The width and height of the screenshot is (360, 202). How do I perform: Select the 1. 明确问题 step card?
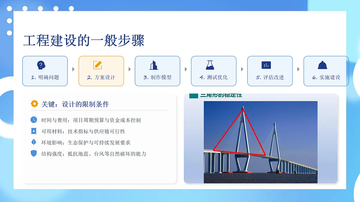click(45, 71)
